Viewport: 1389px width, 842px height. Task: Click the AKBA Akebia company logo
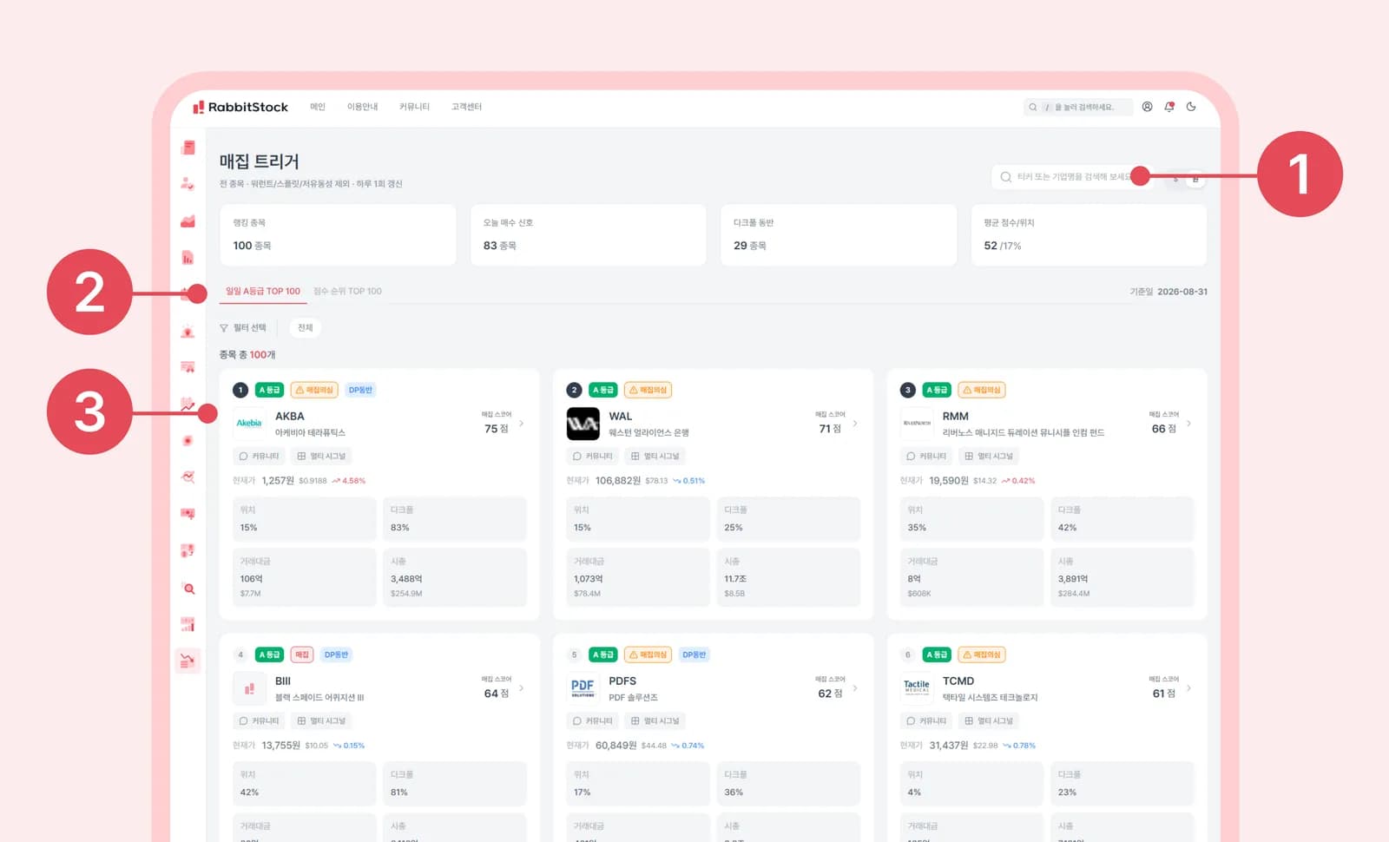pos(249,423)
